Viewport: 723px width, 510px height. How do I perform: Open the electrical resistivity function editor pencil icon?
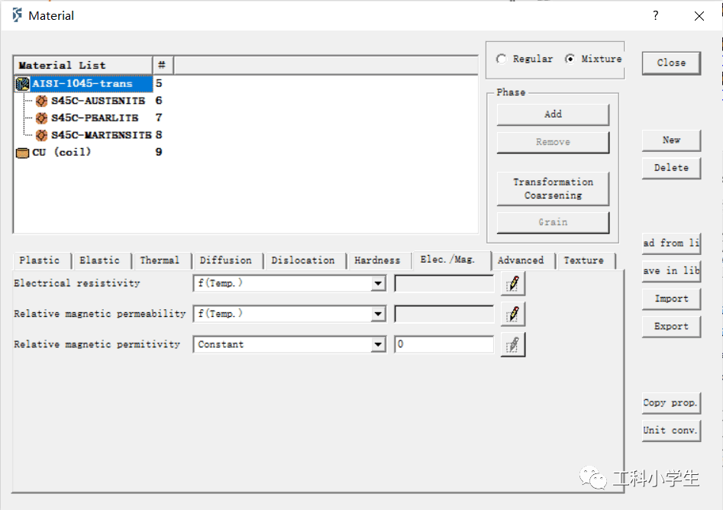(513, 283)
